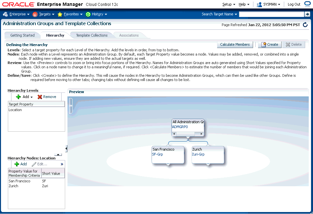Click green plus Add under Hierarchy Levels
Screen dimensions: 313x214
(18, 97)
